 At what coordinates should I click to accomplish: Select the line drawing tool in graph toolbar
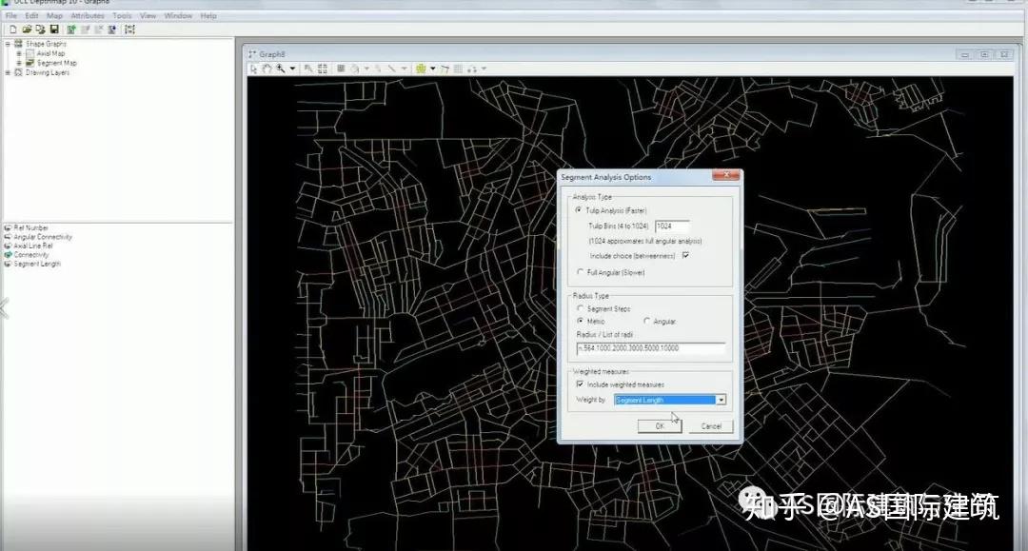pos(393,68)
